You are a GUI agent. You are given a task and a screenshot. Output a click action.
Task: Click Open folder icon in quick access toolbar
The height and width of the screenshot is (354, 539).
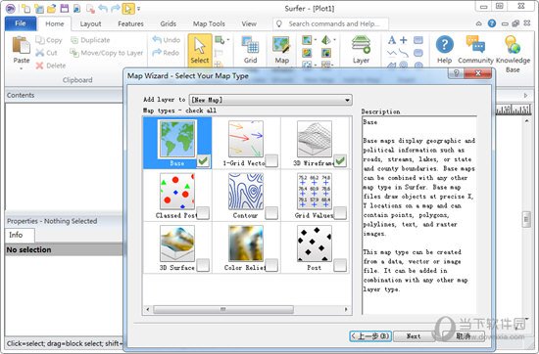coord(52,8)
